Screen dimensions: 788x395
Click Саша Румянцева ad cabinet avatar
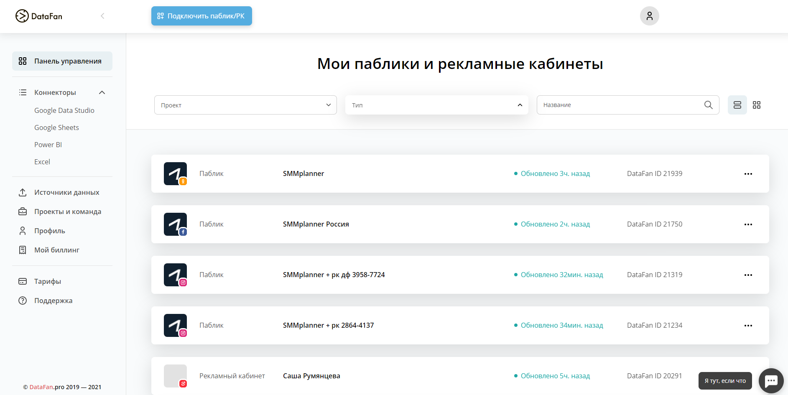pos(175,376)
